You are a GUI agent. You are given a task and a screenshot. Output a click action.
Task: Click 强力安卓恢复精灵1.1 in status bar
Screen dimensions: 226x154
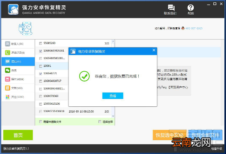(16, 149)
